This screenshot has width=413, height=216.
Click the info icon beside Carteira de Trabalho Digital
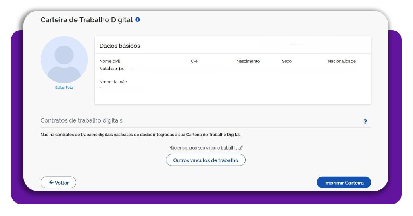coord(138,19)
